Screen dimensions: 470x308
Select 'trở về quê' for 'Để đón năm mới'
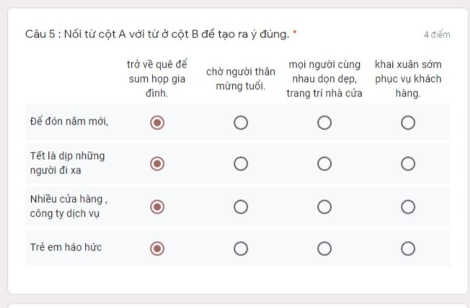click(x=157, y=123)
